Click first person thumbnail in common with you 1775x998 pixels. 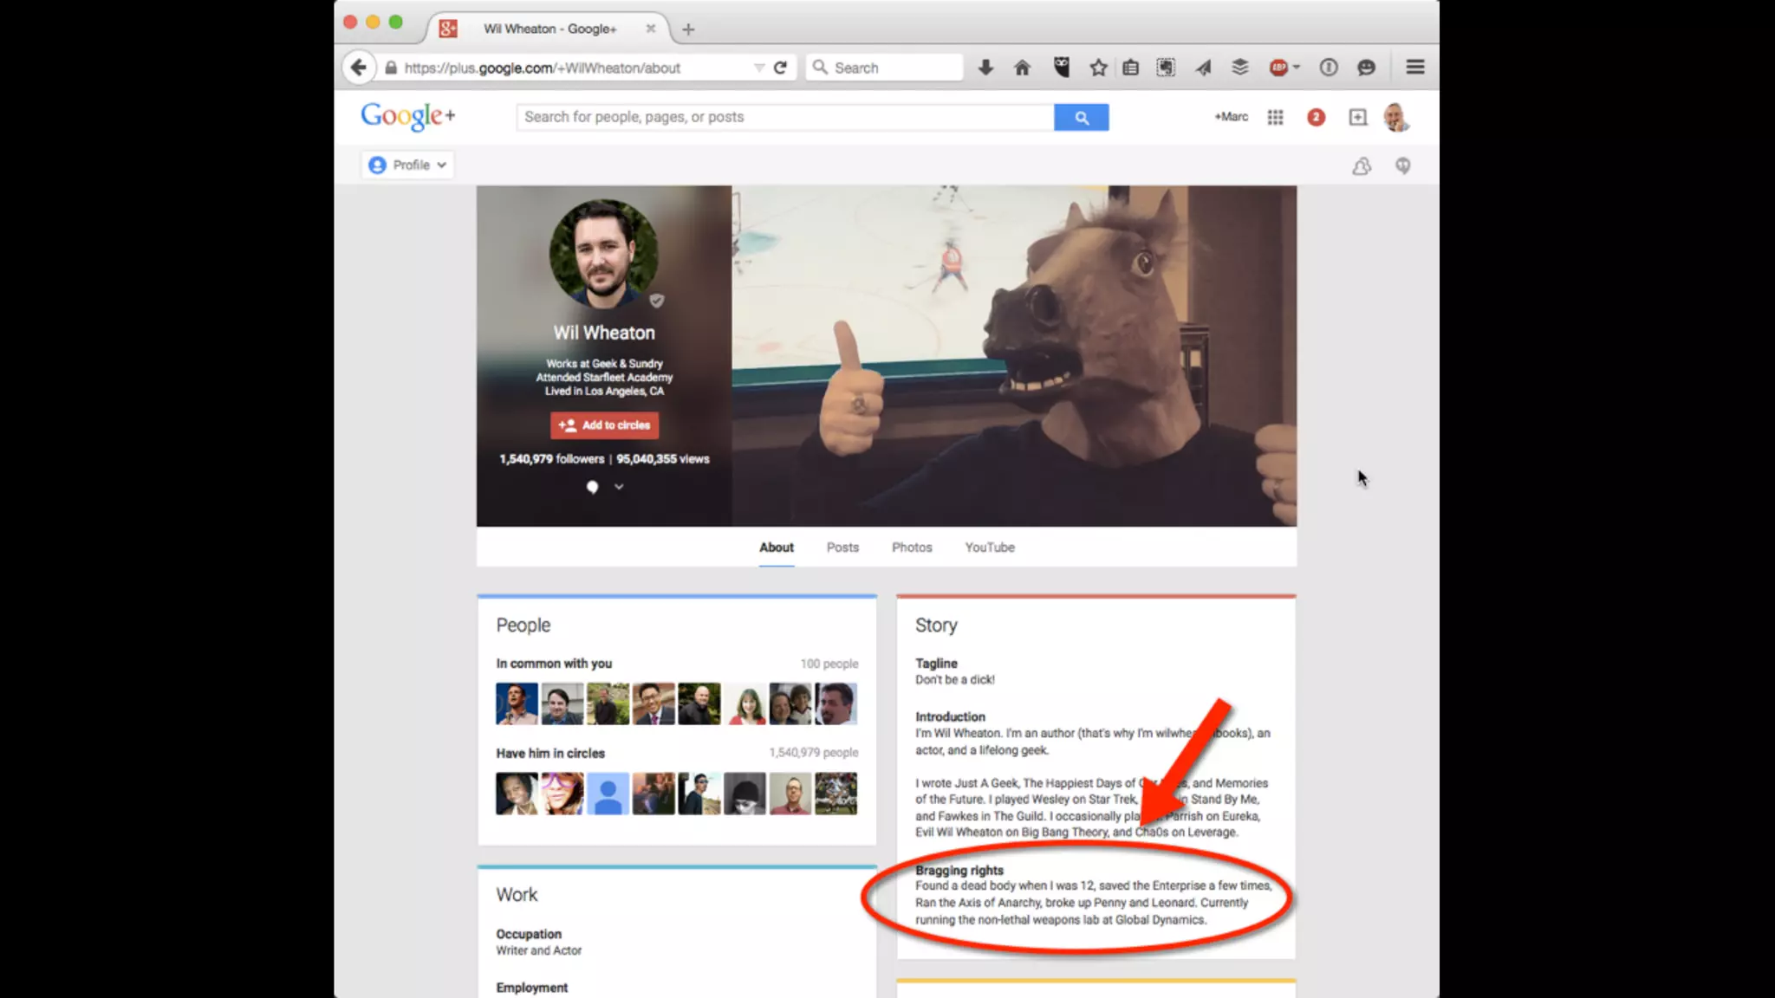tap(517, 703)
